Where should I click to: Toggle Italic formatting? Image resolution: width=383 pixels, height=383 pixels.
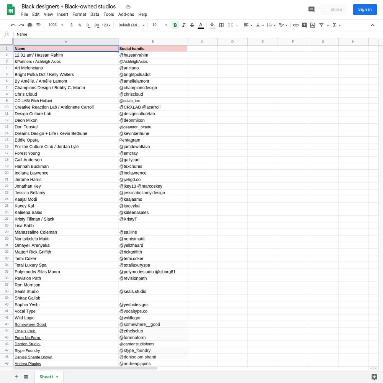point(184,25)
